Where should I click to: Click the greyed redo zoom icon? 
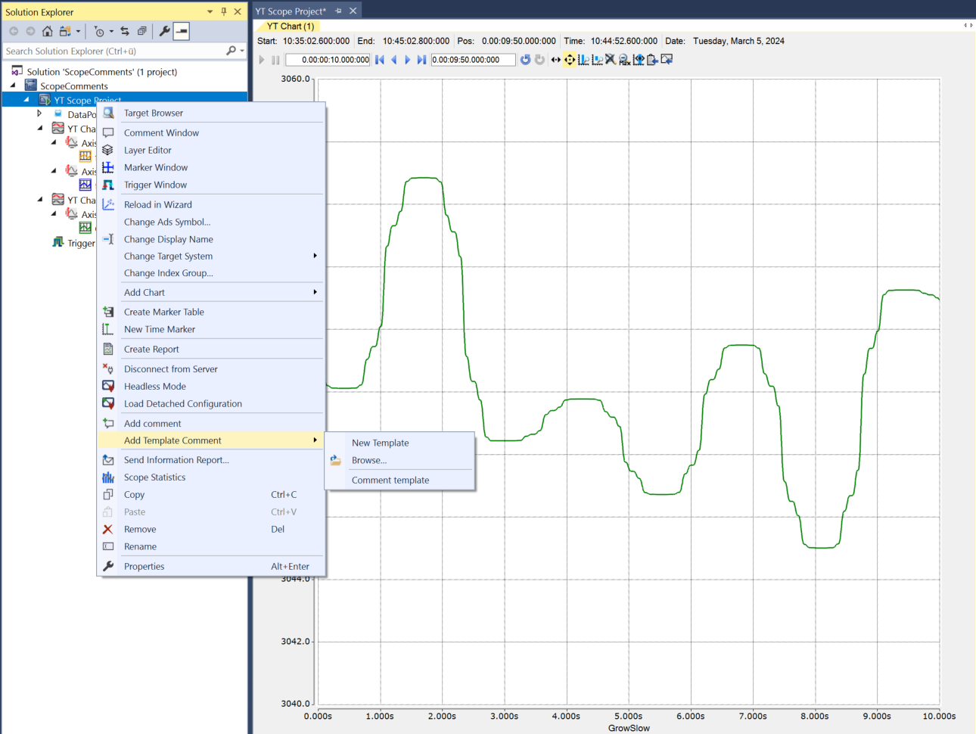(x=539, y=60)
